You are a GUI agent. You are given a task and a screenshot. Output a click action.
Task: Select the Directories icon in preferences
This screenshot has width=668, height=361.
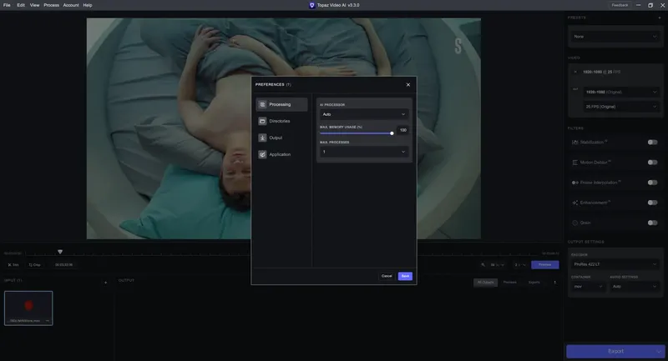262,121
